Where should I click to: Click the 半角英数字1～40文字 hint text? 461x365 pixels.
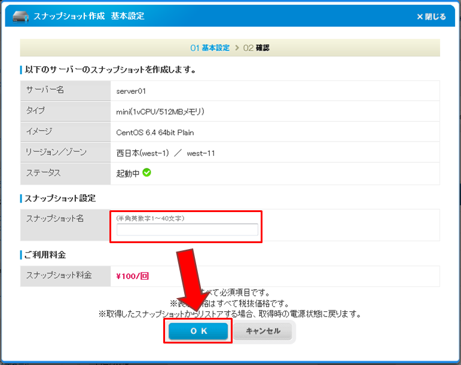(150, 219)
